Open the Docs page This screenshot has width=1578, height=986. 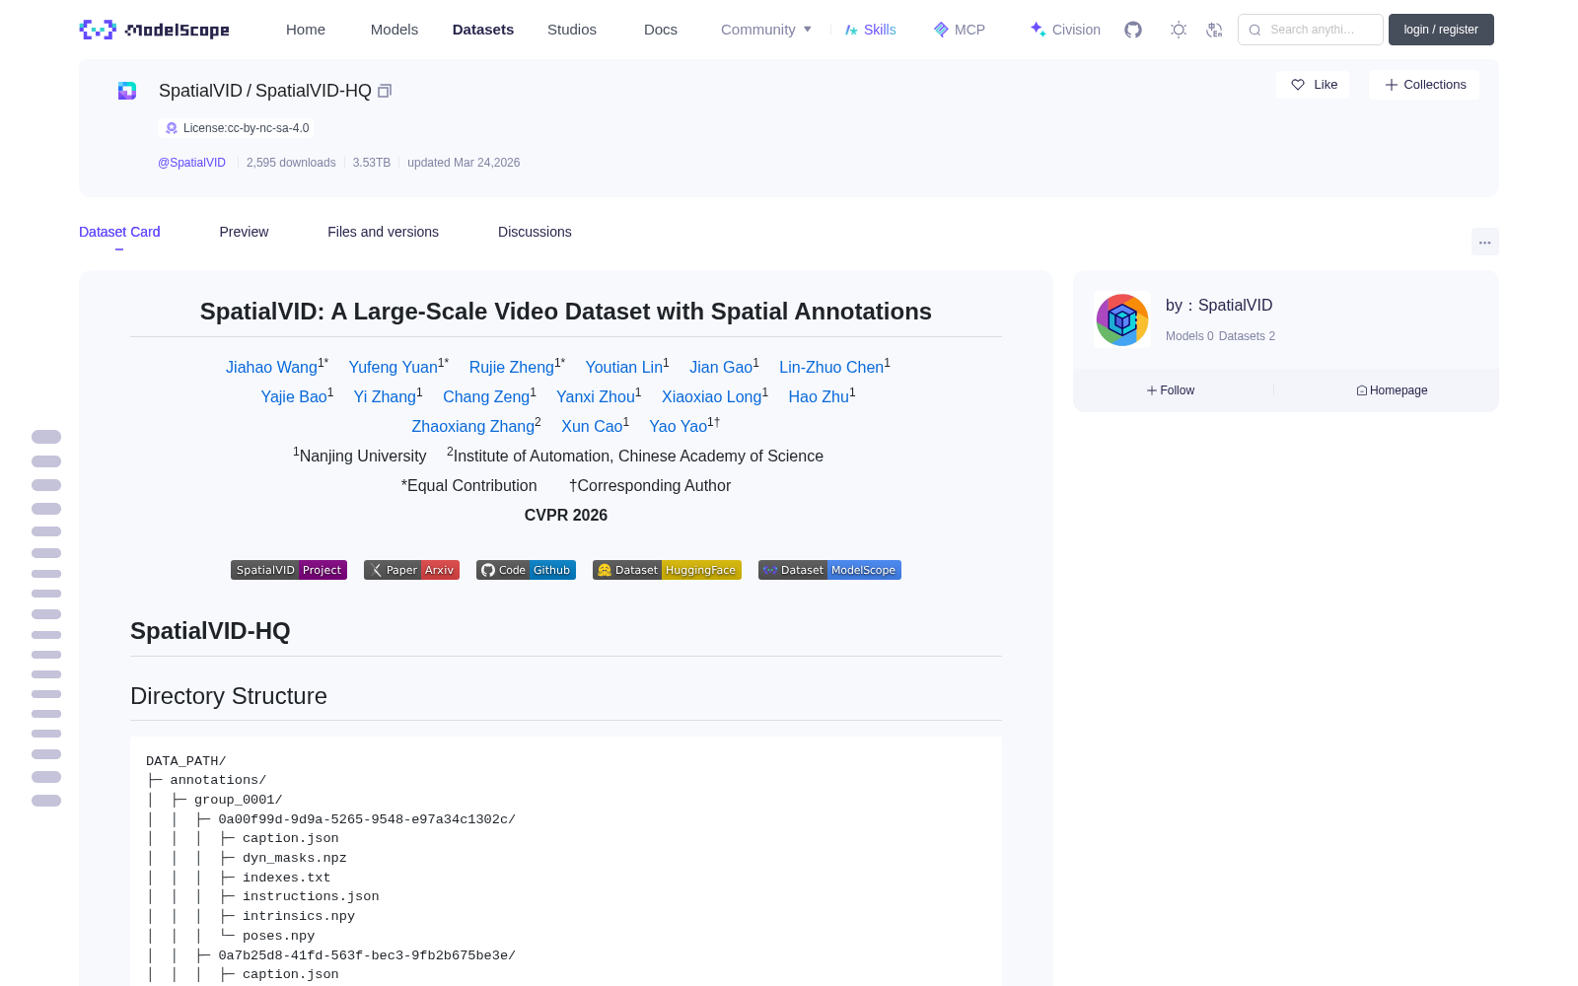[661, 30]
